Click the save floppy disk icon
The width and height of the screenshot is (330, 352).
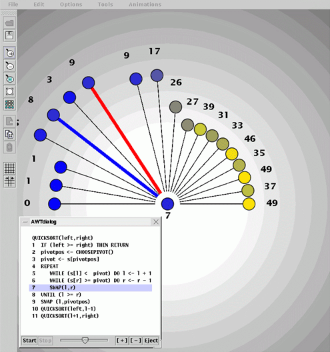click(9, 35)
